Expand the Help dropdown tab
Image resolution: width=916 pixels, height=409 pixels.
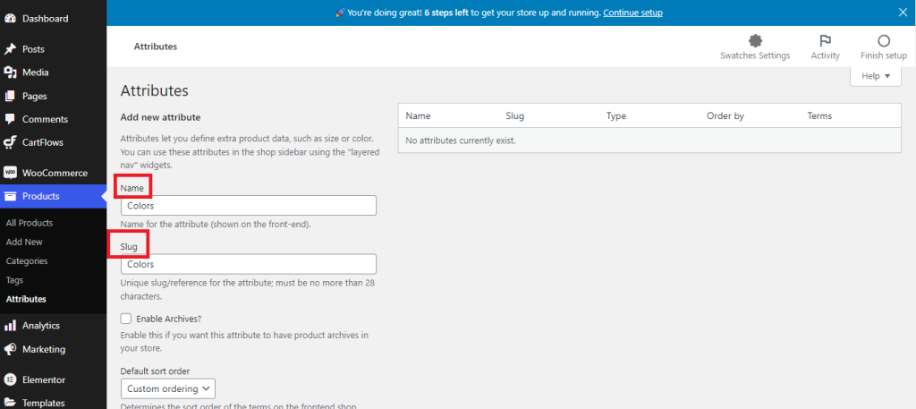click(875, 77)
